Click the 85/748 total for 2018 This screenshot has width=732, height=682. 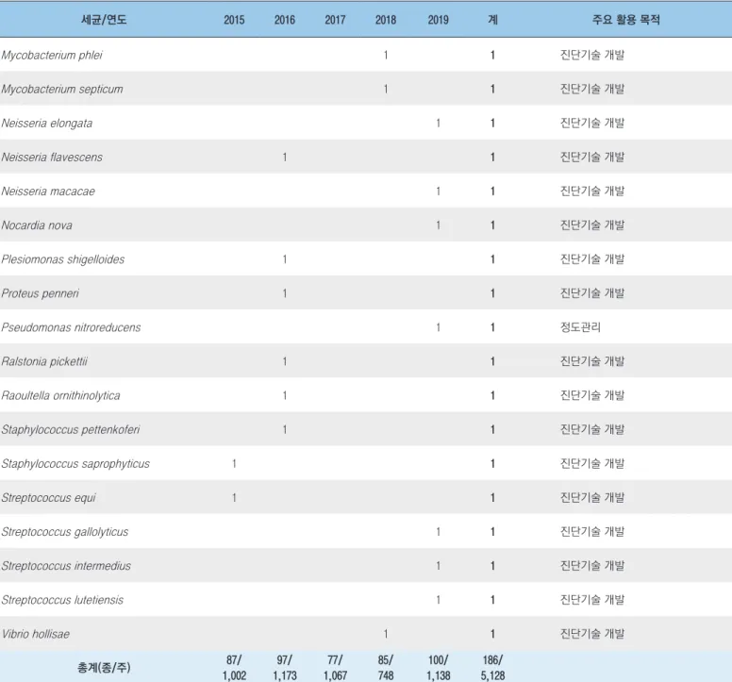pyautogui.click(x=386, y=668)
